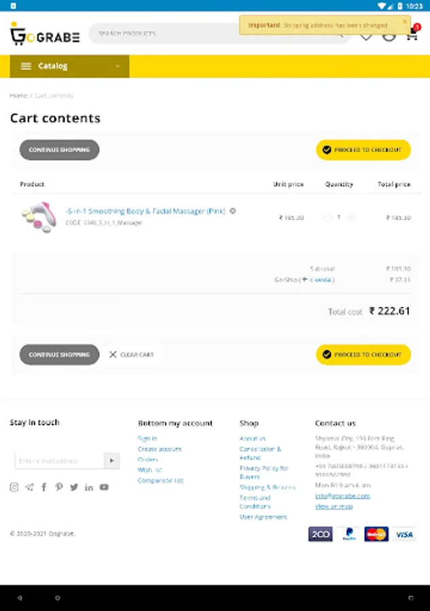Open the LinkedIn social icon
This screenshot has width=430, height=611.
(x=89, y=487)
